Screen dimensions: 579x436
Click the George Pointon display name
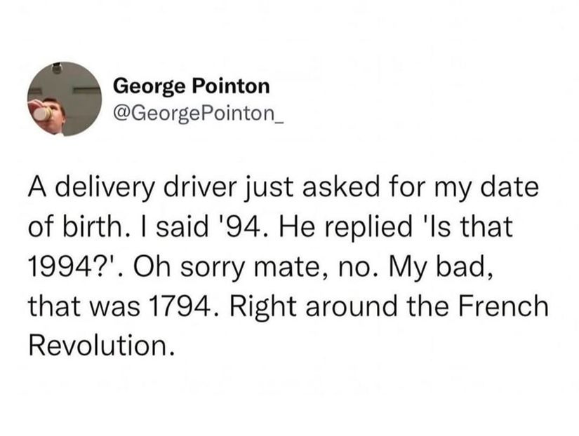pyautogui.click(x=192, y=86)
